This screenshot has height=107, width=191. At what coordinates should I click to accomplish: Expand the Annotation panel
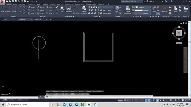click(70, 16)
